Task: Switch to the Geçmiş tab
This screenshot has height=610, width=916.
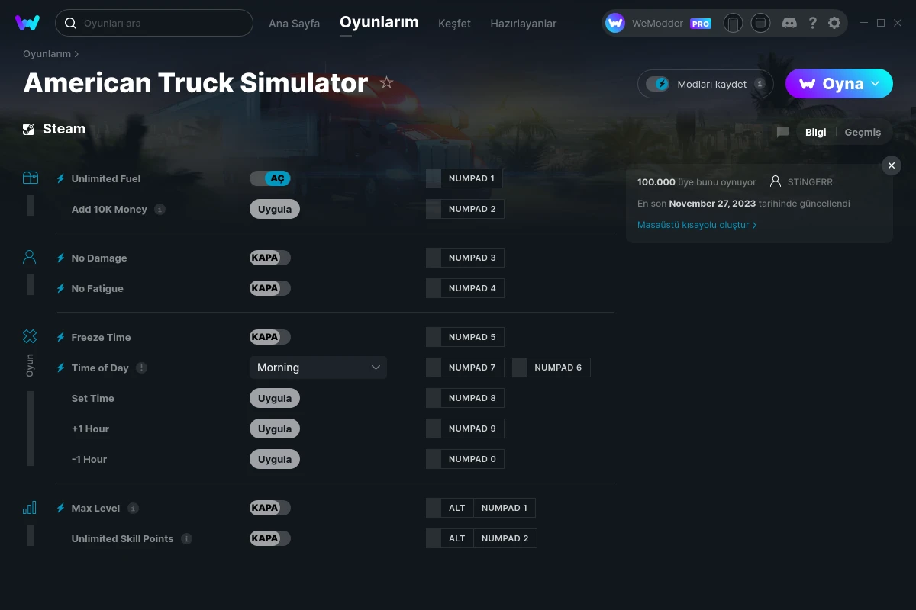Action: pos(863,132)
